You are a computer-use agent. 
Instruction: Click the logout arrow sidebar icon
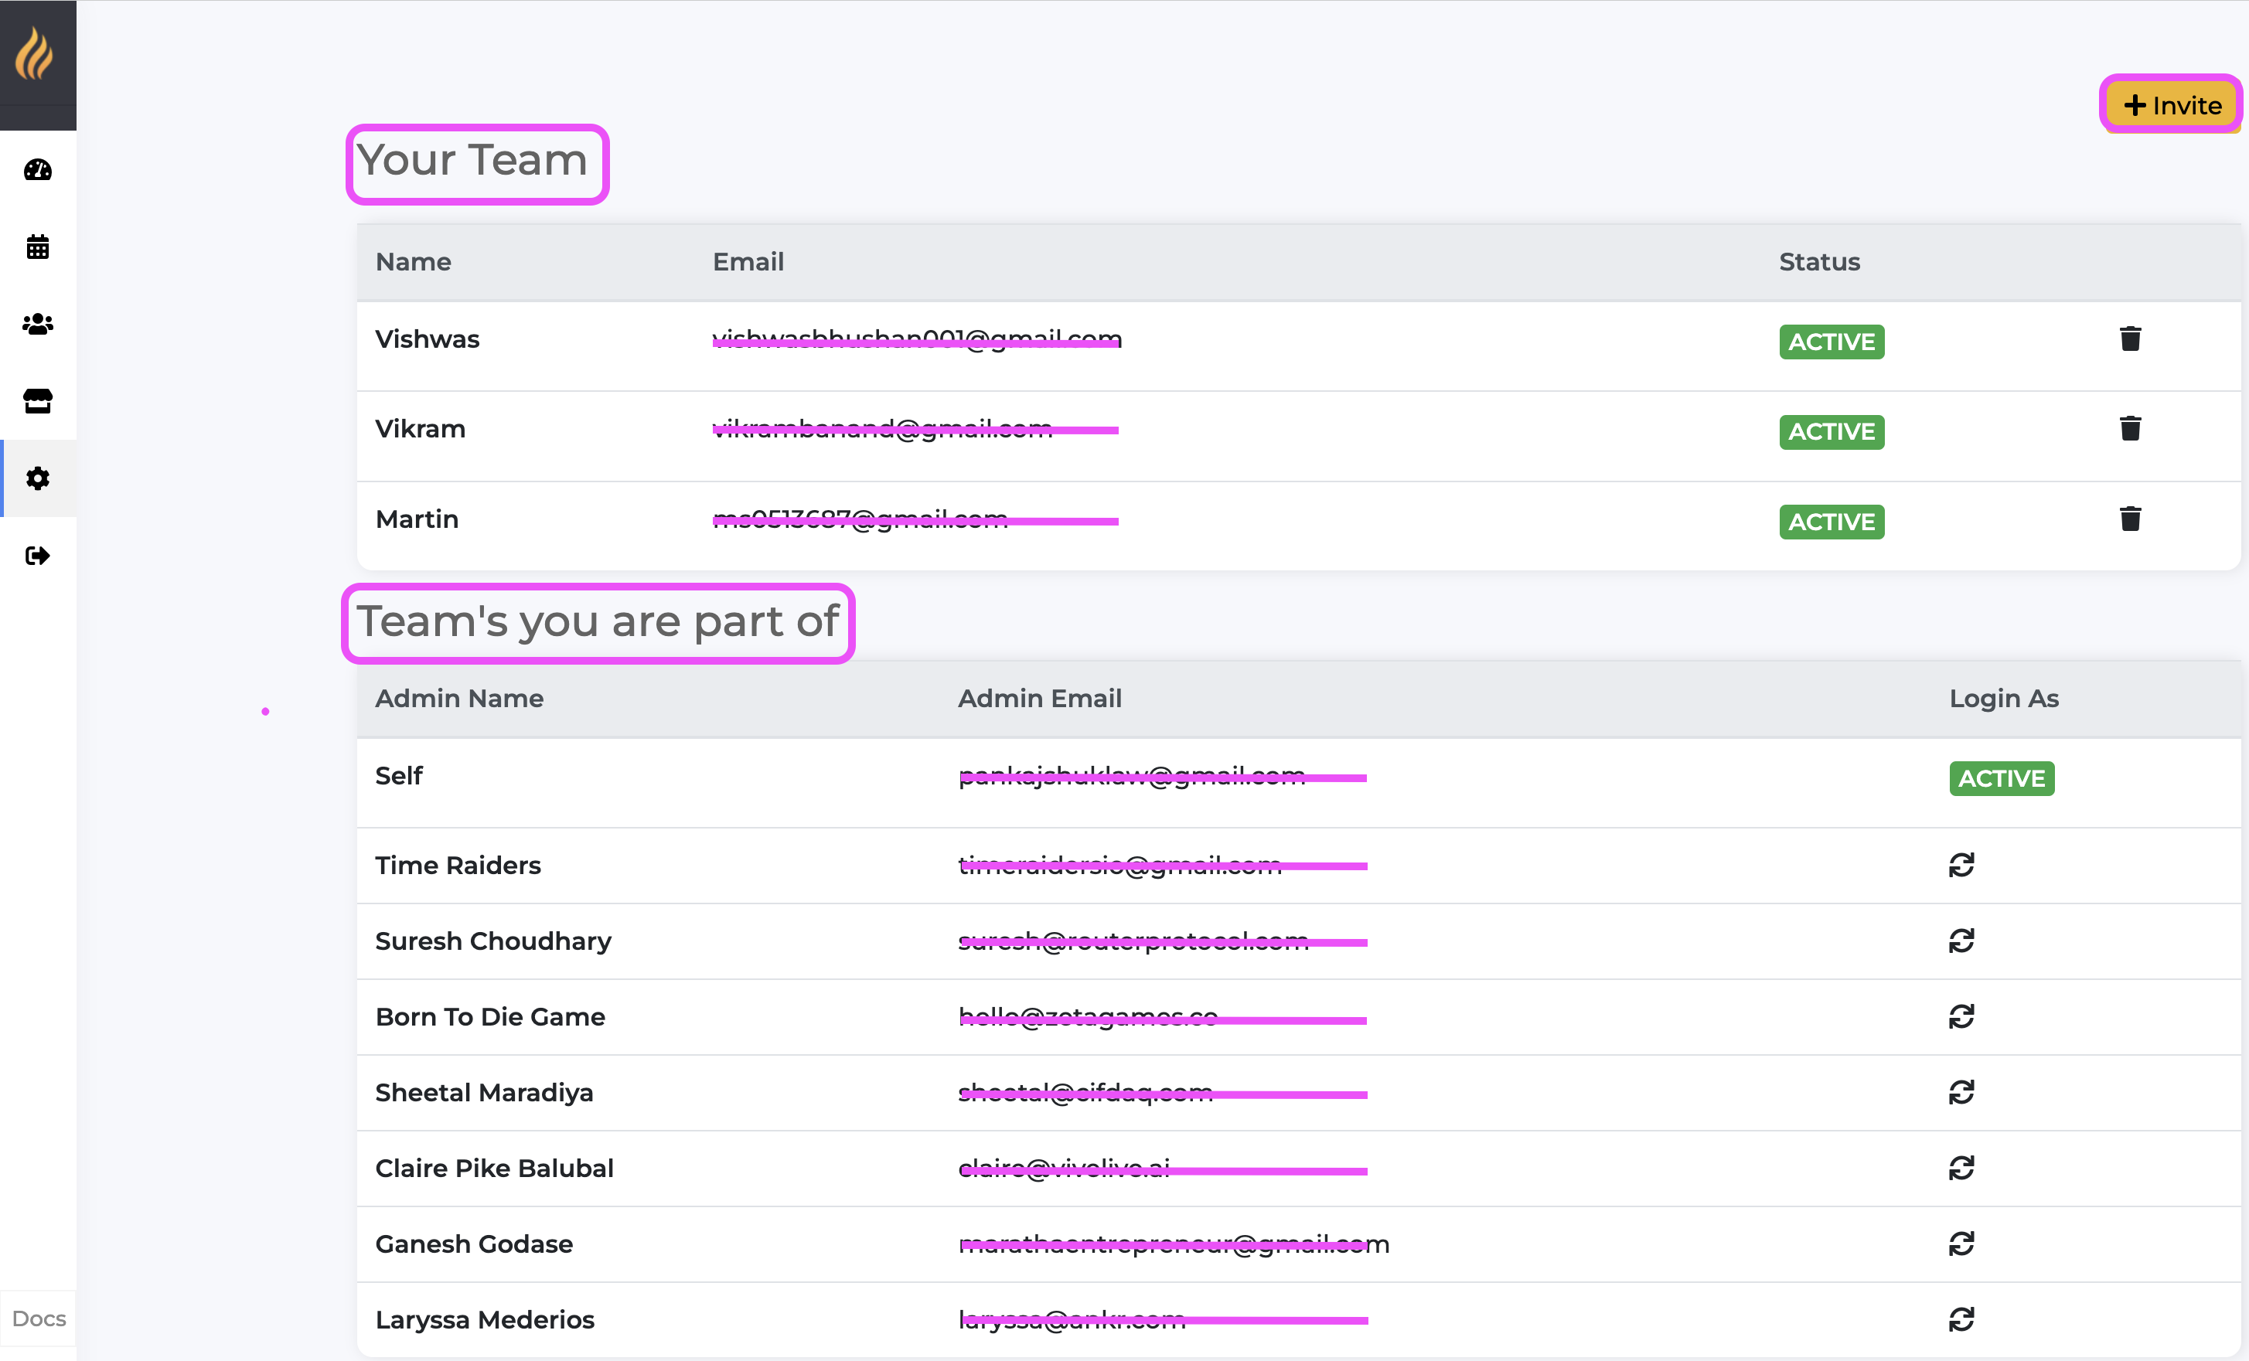pyautogui.click(x=37, y=556)
